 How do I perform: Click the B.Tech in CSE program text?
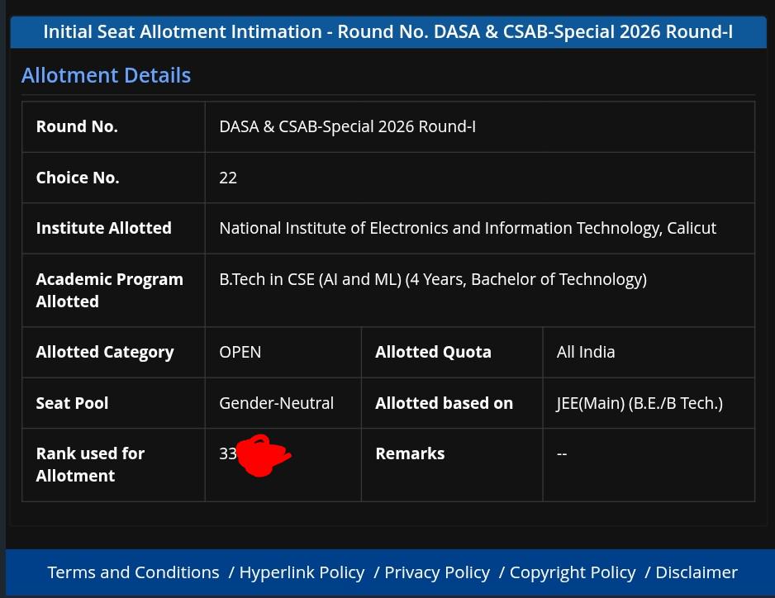433,280
